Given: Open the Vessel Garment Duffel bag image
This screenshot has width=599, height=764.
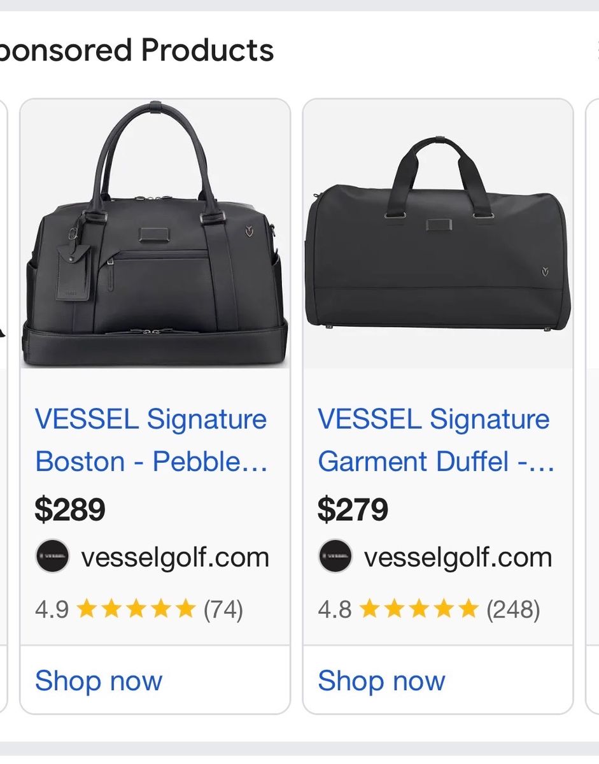Looking at the screenshot, I should 438,234.
